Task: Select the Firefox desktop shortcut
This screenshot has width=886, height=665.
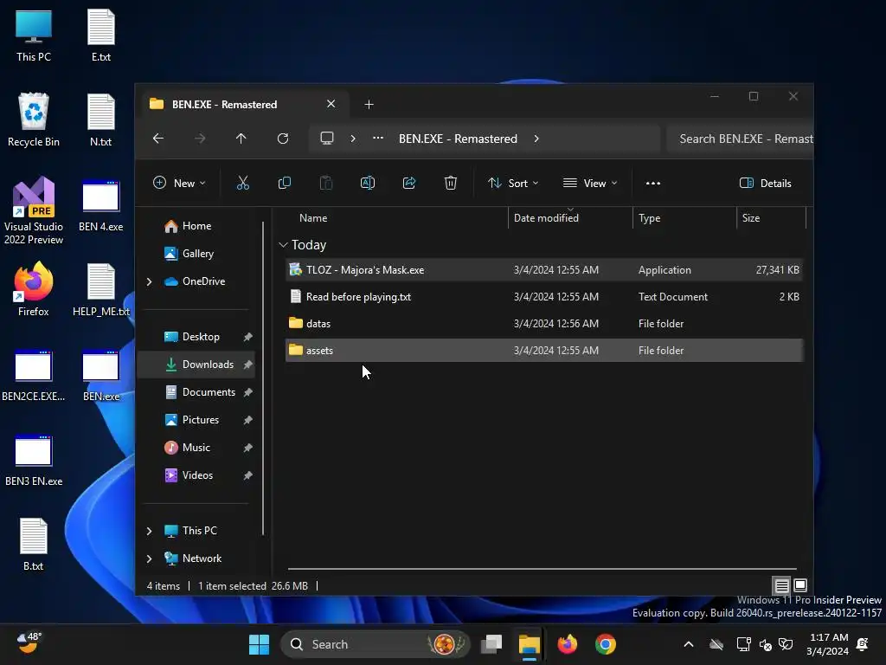Action: [34, 289]
